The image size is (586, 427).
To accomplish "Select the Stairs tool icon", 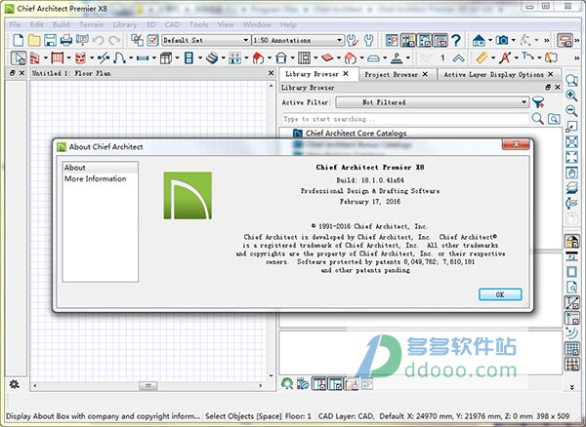I will 212,58.
